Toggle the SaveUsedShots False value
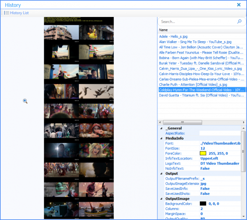The height and width of the screenshot is (220, 247). coord(205,194)
